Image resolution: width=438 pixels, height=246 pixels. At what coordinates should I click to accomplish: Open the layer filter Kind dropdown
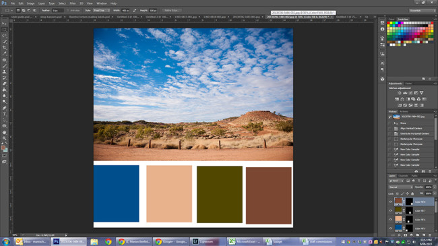tap(396, 181)
